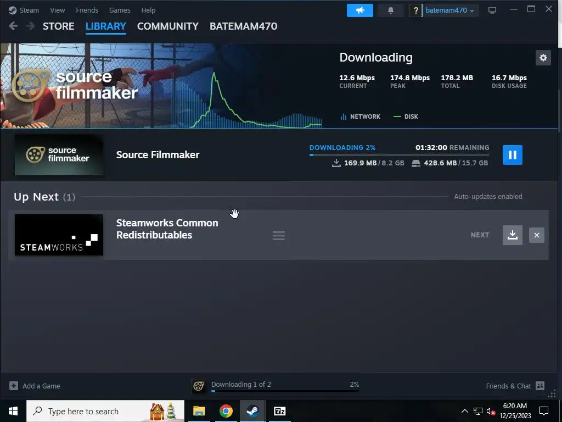Go forward with the right arrow
This screenshot has height=422, width=562.
click(31, 26)
